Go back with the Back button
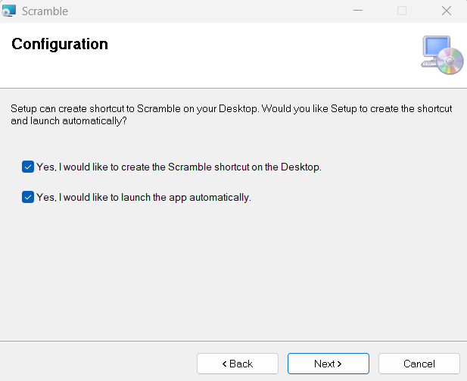 coord(238,364)
